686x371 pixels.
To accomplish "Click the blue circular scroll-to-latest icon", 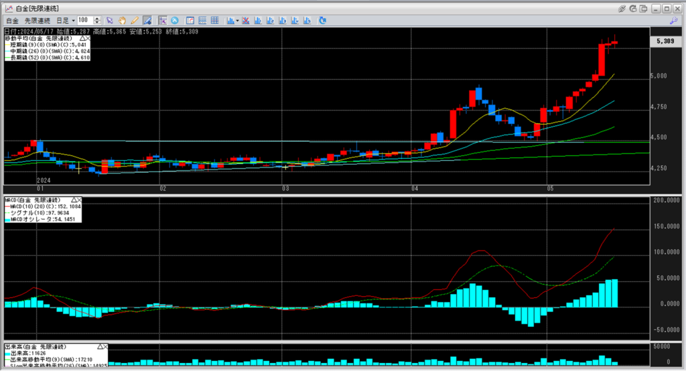I will click(x=175, y=21).
